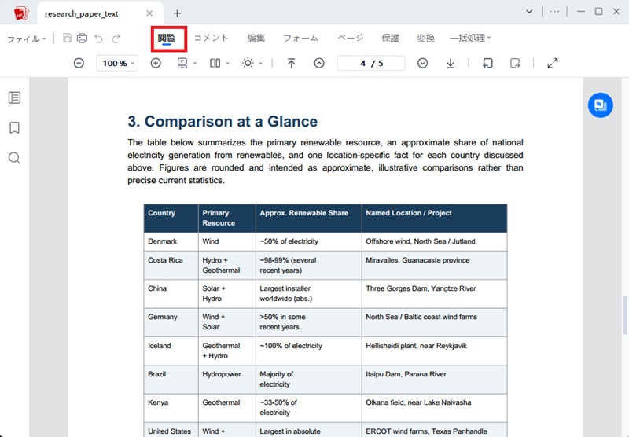The width and height of the screenshot is (629, 437).
Task: Click the zoom in plus icon
Action: tap(156, 63)
